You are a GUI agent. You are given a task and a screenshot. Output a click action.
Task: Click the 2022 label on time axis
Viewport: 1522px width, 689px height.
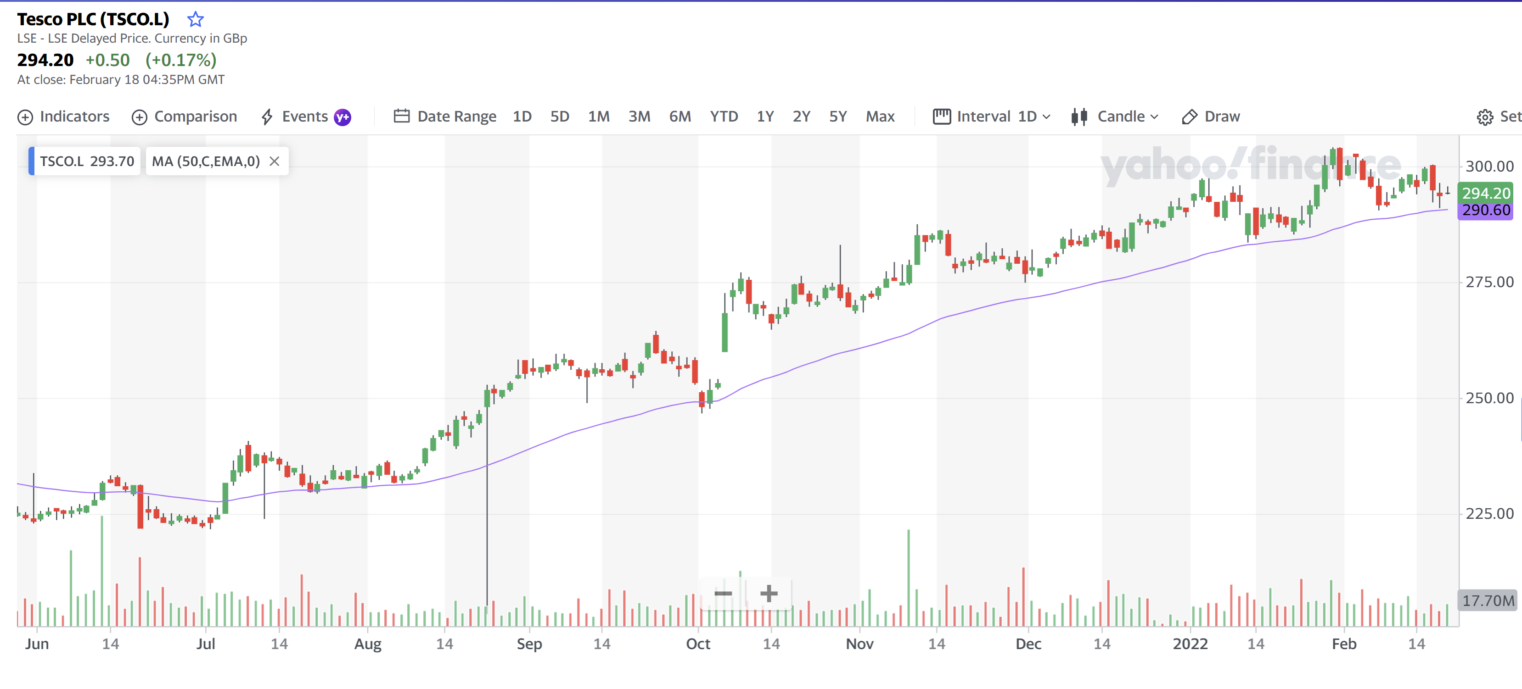[1190, 644]
